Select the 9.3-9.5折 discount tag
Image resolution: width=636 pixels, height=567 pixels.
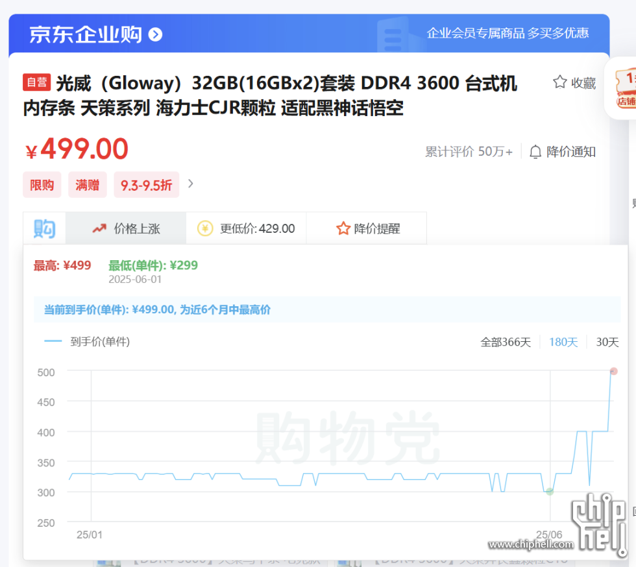pyautogui.click(x=147, y=185)
